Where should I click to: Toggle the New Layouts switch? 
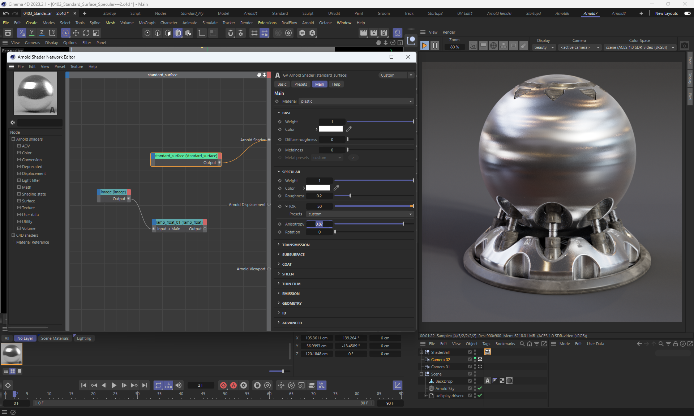click(687, 13)
